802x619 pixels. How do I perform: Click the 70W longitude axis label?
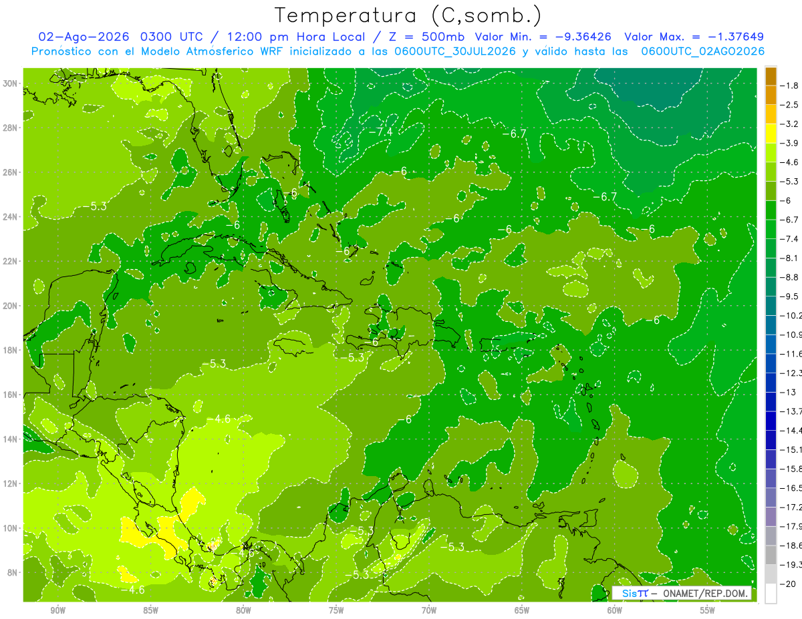tap(429, 610)
